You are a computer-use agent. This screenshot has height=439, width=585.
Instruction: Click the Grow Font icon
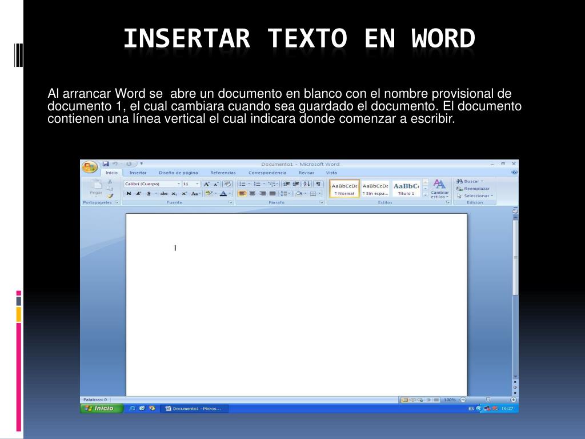point(206,183)
